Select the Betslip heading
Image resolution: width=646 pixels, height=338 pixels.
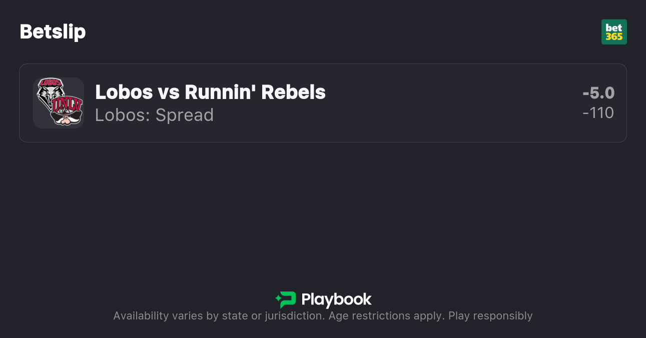tap(53, 32)
